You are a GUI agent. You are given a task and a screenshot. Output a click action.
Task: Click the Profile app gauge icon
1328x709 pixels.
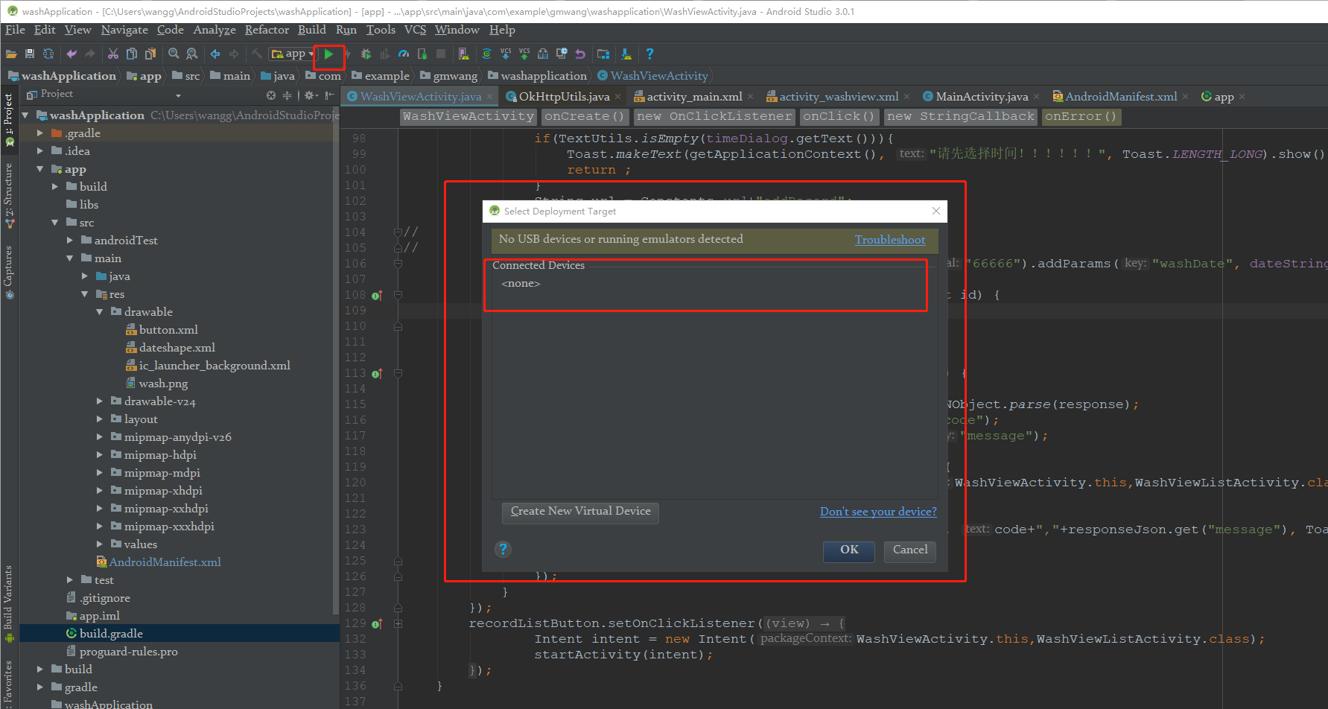click(404, 54)
